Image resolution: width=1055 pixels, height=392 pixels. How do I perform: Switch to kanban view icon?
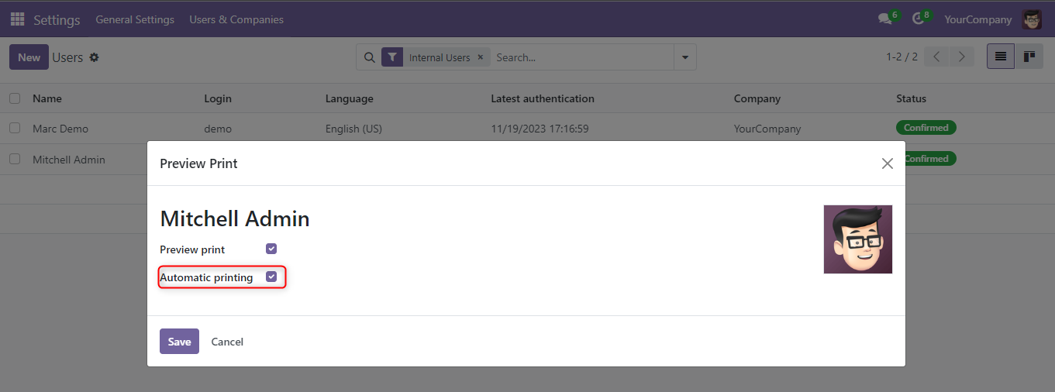pos(1029,57)
